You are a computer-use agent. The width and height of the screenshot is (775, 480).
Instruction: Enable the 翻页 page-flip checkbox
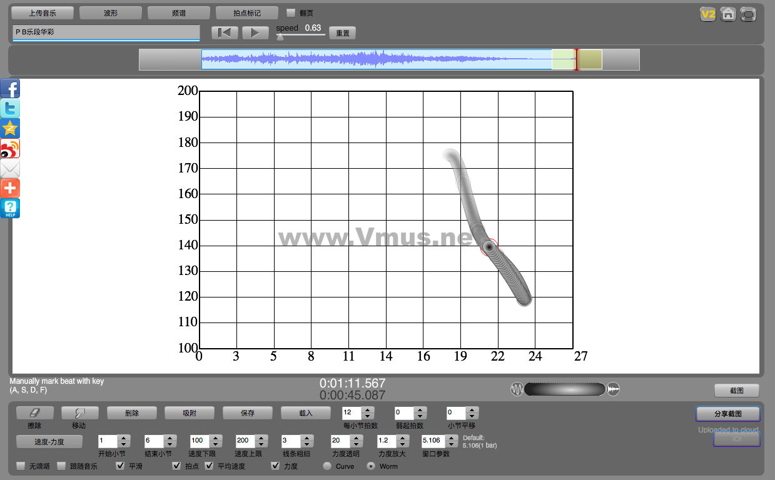coord(291,12)
